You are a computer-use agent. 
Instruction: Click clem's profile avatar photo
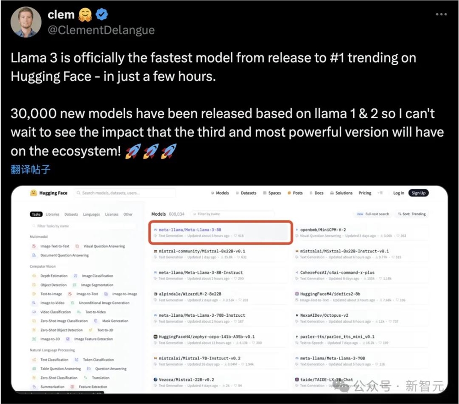point(26,22)
